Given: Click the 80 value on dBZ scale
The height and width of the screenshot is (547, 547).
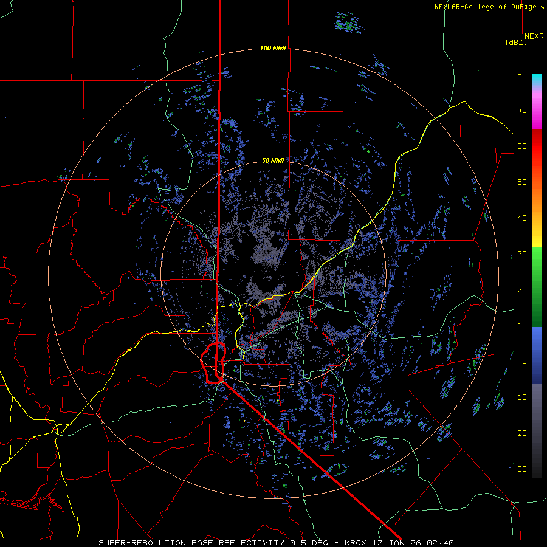Looking at the screenshot, I should tap(522, 75).
